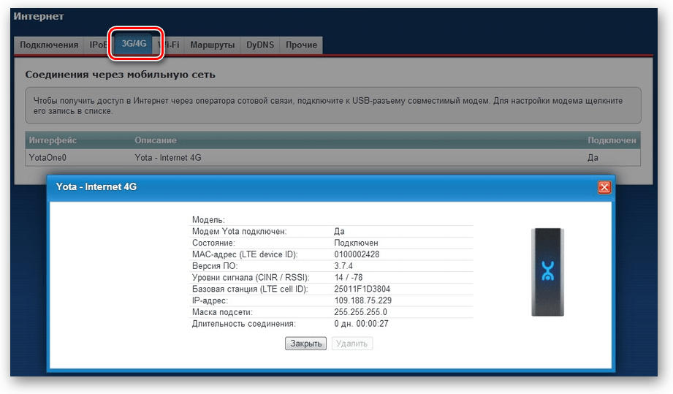Select the 3G/4G tab
Image resolution: width=673 pixels, height=394 pixels.
[134, 44]
